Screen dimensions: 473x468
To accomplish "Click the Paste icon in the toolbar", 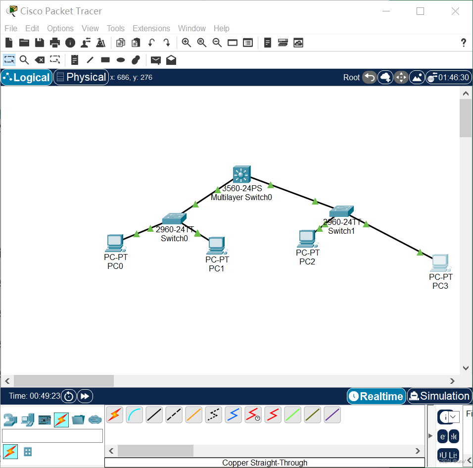I will pyautogui.click(x=136, y=43).
